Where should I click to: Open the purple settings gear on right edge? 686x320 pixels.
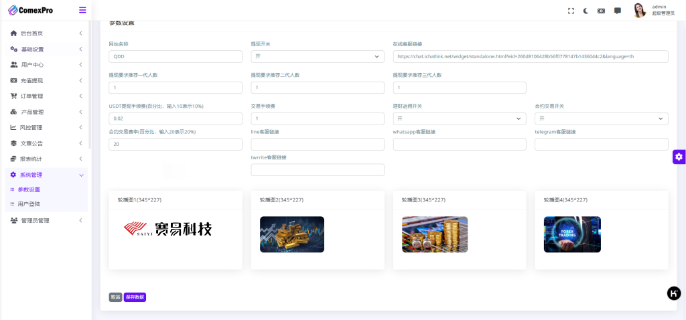(679, 157)
